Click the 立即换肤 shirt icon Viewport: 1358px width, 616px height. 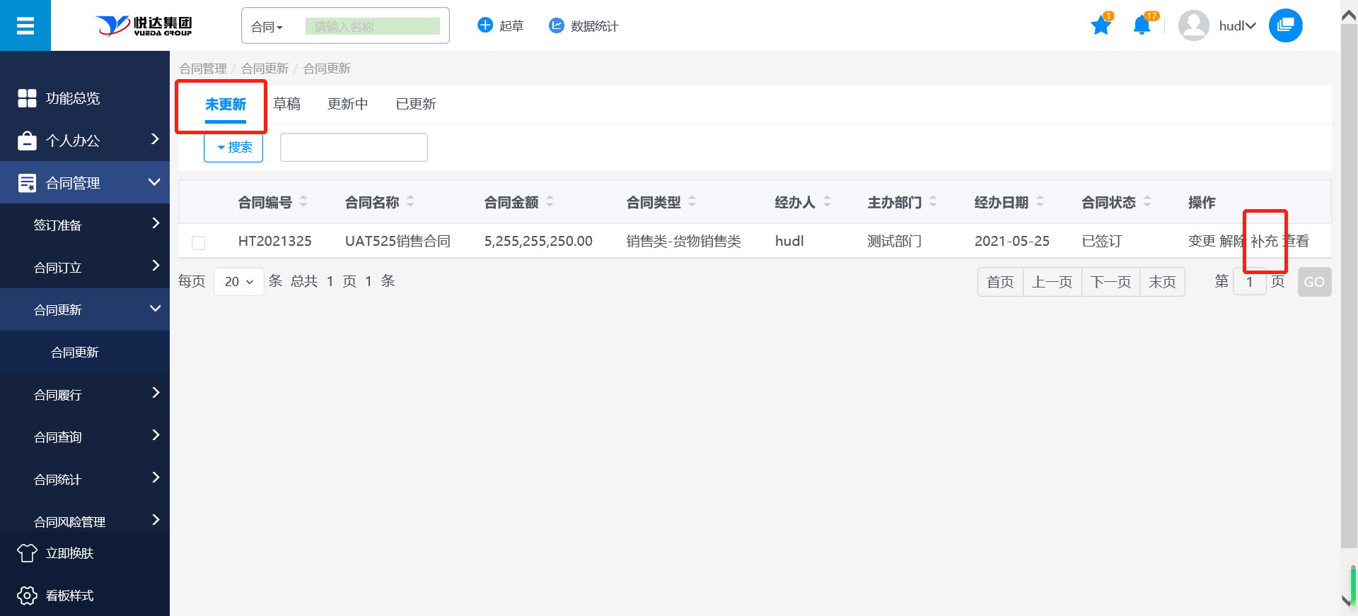pyautogui.click(x=27, y=553)
